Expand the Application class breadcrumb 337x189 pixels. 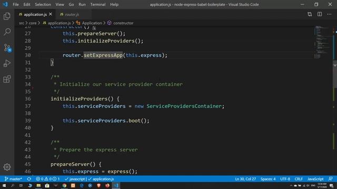89,23
